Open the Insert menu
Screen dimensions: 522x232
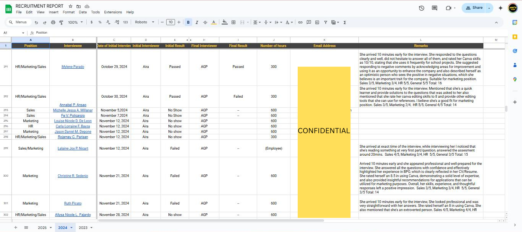[x=53, y=12]
